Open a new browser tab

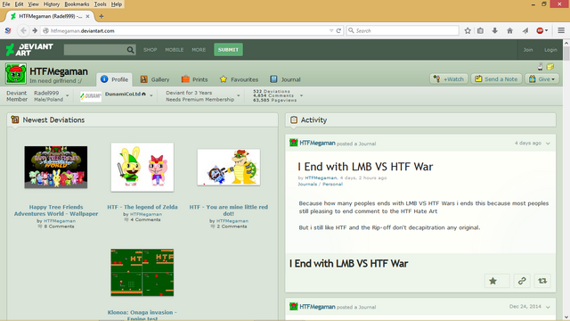[102, 16]
